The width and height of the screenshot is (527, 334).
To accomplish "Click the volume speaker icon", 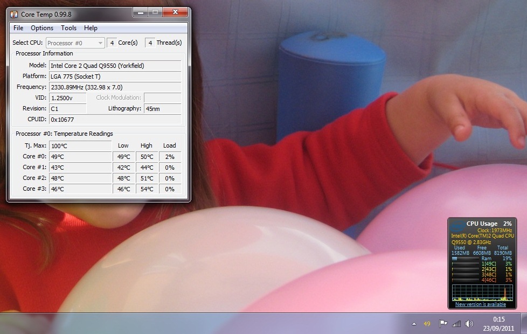I will click(469, 324).
